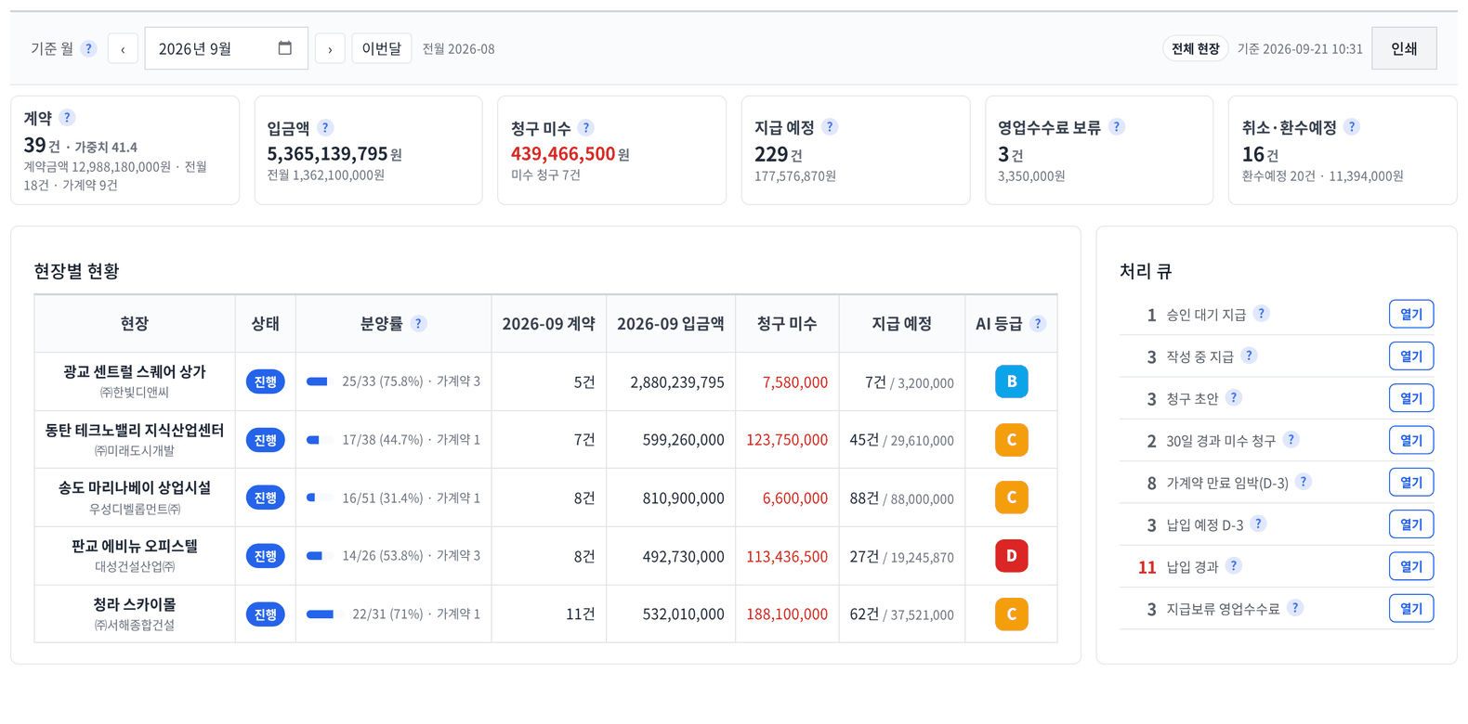Screen dimensions: 1468x724
Task: Click progress bar for 광교 센트럴 스퀘어 상가 (75.8%)
Action: tap(320, 381)
